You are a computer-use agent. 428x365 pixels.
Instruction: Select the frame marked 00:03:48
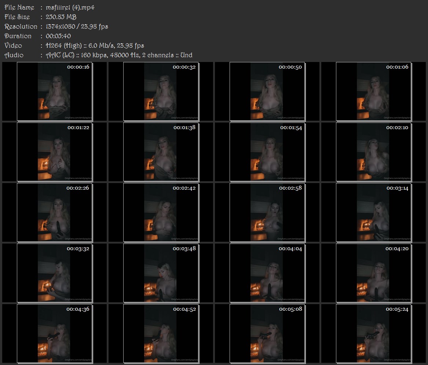[x=161, y=273]
